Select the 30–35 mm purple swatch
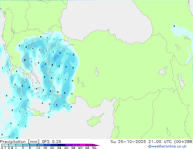 [68, 145]
